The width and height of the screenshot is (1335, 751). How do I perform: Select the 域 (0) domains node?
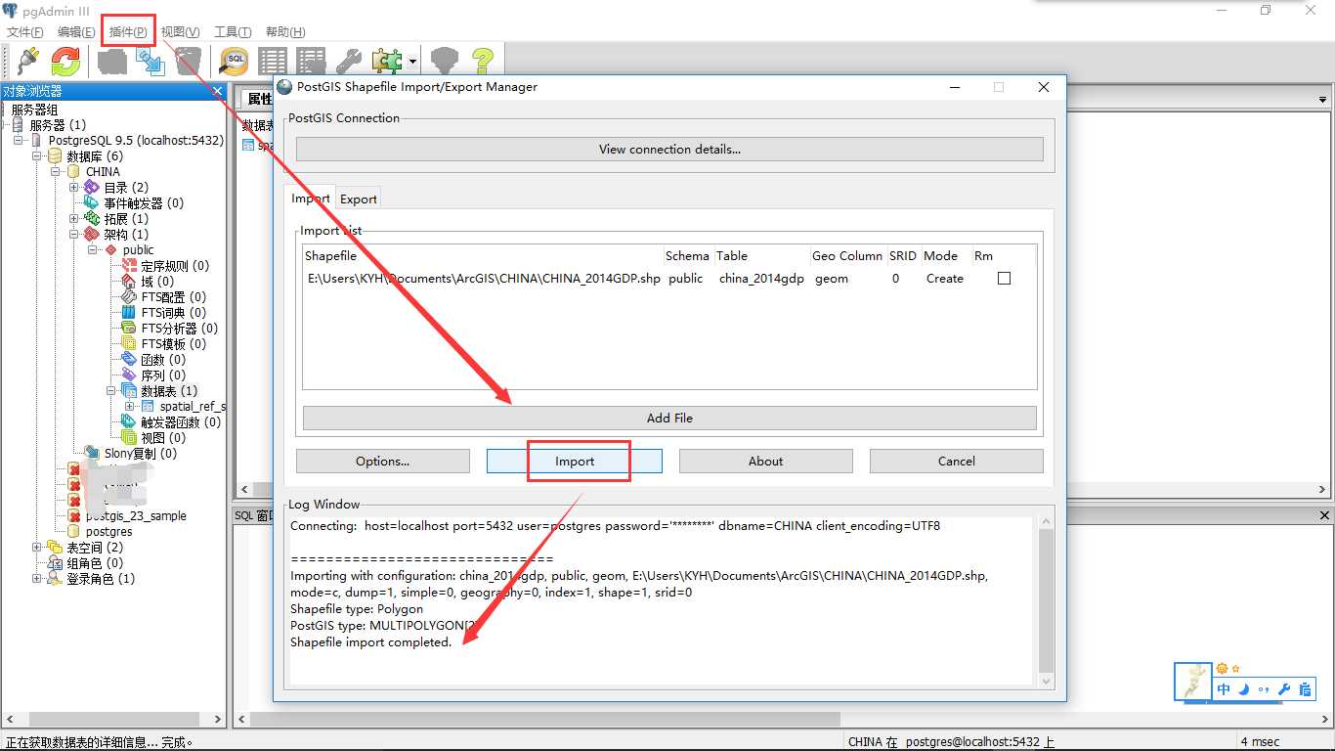pos(157,281)
